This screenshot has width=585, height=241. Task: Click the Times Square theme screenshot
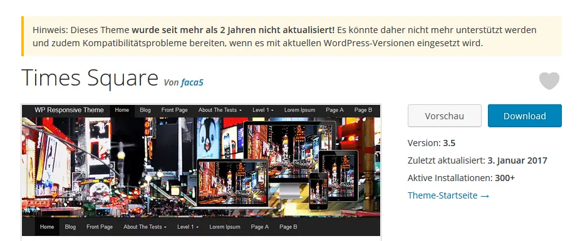coord(201,170)
